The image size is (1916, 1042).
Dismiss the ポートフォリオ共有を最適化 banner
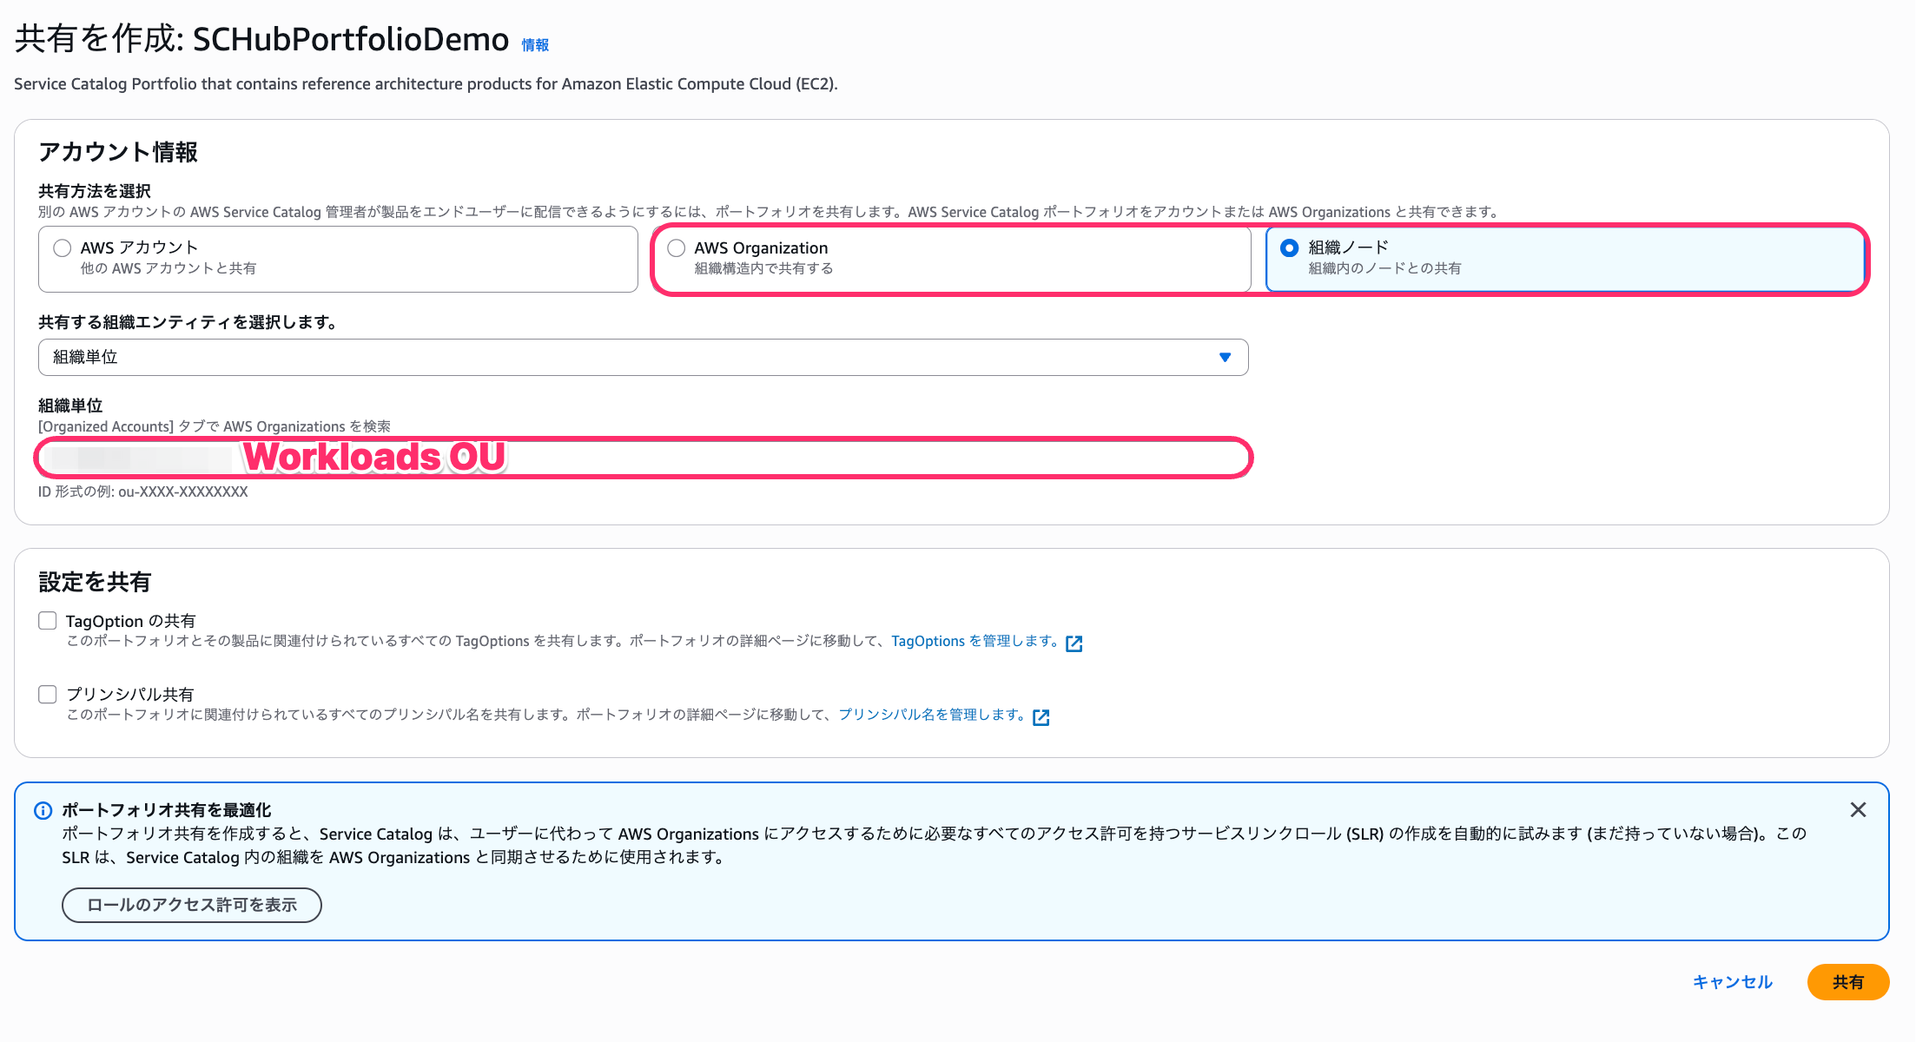tap(1858, 810)
